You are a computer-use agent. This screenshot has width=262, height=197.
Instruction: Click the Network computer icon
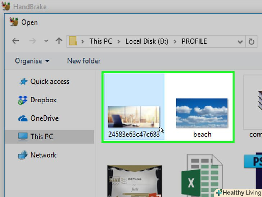(x=23, y=155)
